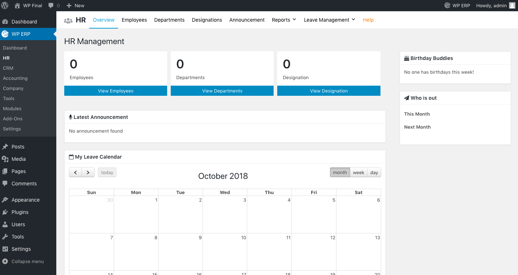Click the calendar icon beside My Leave Calendar
The width and height of the screenshot is (518, 275).
point(71,156)
